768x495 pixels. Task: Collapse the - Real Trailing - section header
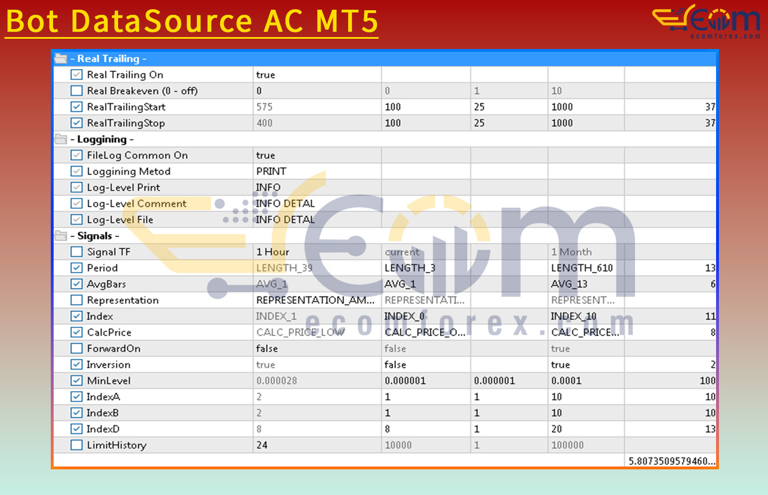coord(385,58)
